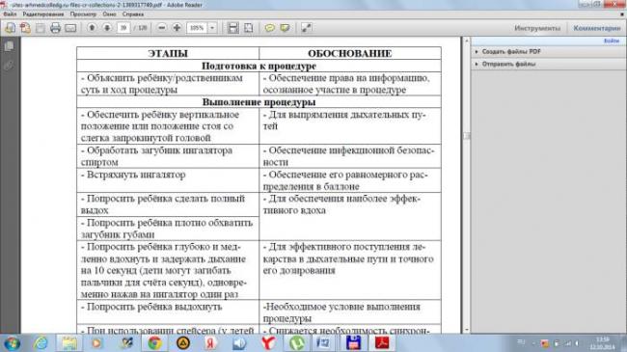Add a sticky note comment bubble

pos(270,28)
